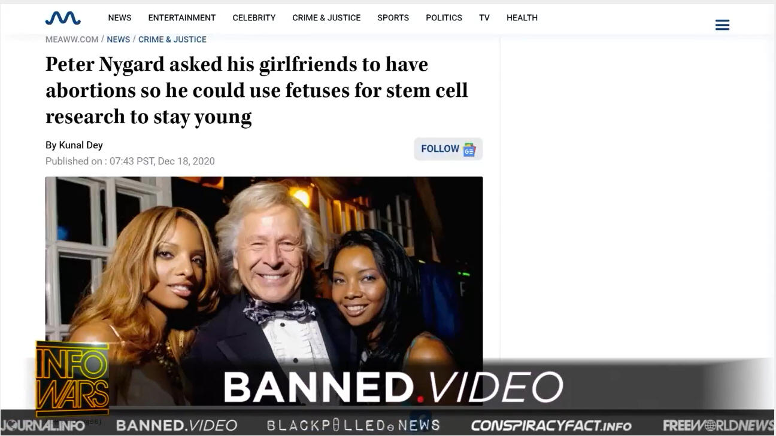Go to CRIME & JUSTICE nav section
The height and width of the screenshot is (436, 776).
coord(326,18)
